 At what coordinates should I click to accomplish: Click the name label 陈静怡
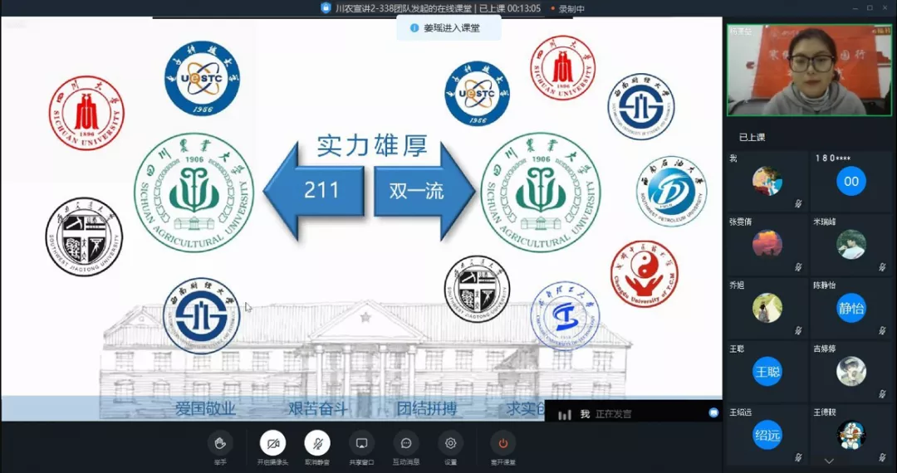point(825,285)
